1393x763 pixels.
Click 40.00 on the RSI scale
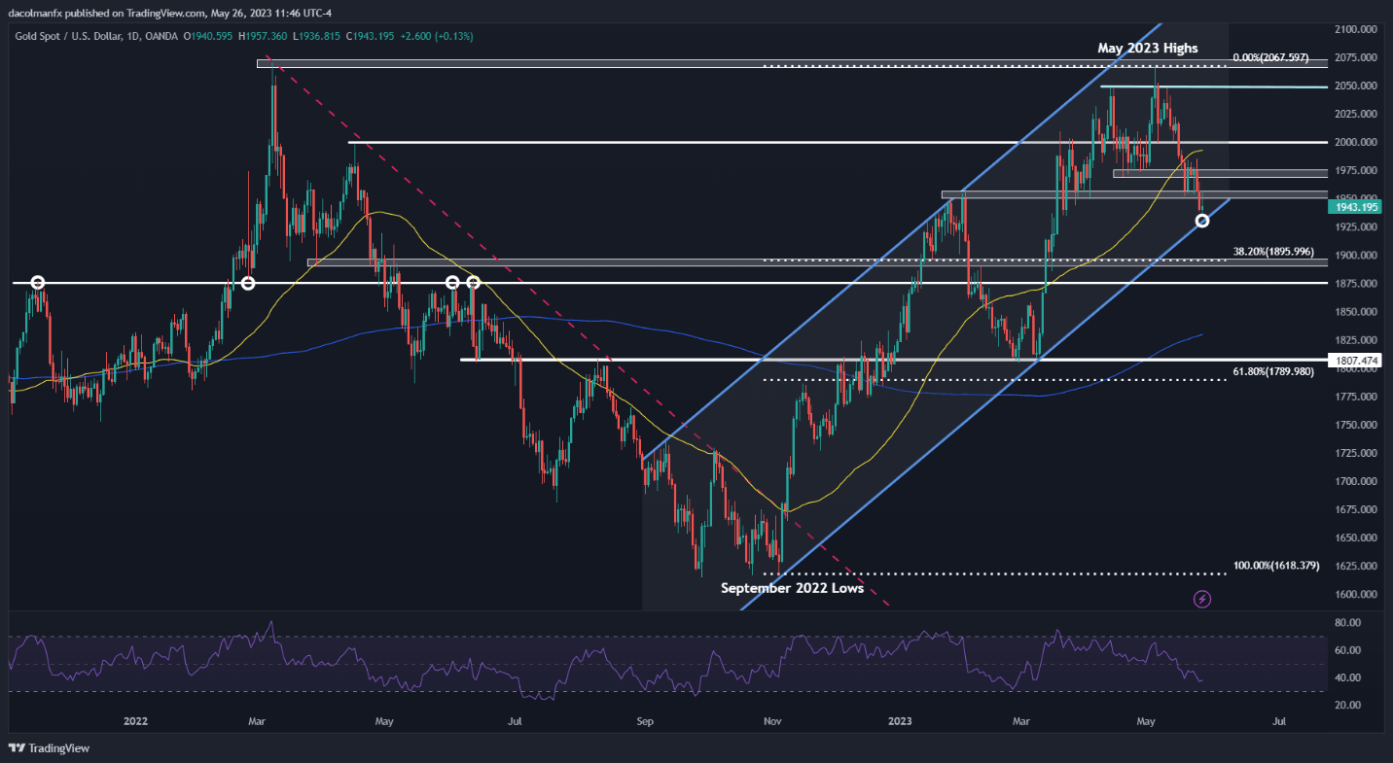[1346, 677]
